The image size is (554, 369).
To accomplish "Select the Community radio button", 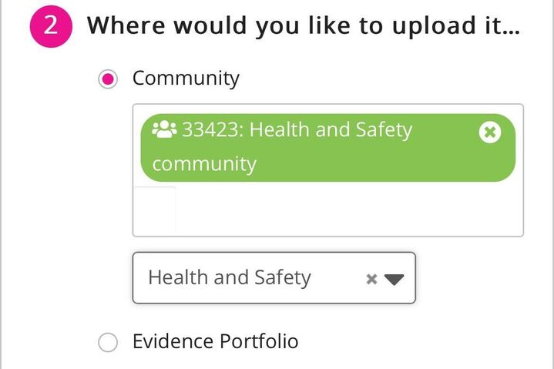I will click(x=109, y=79).
